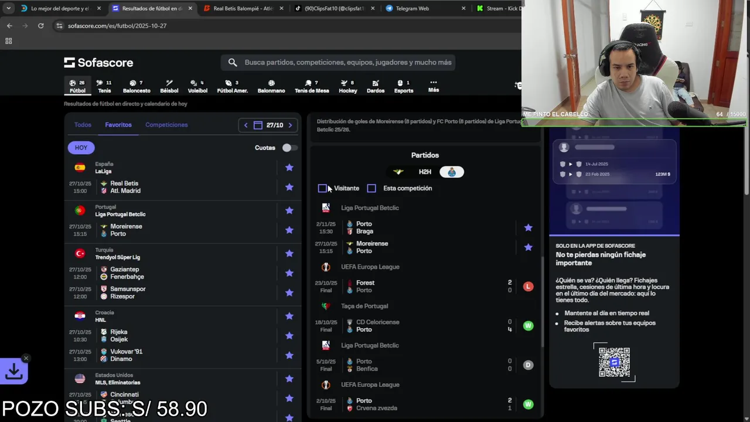Switch to the Competiciones tab
750x422 pixels.
coord(166,125)
